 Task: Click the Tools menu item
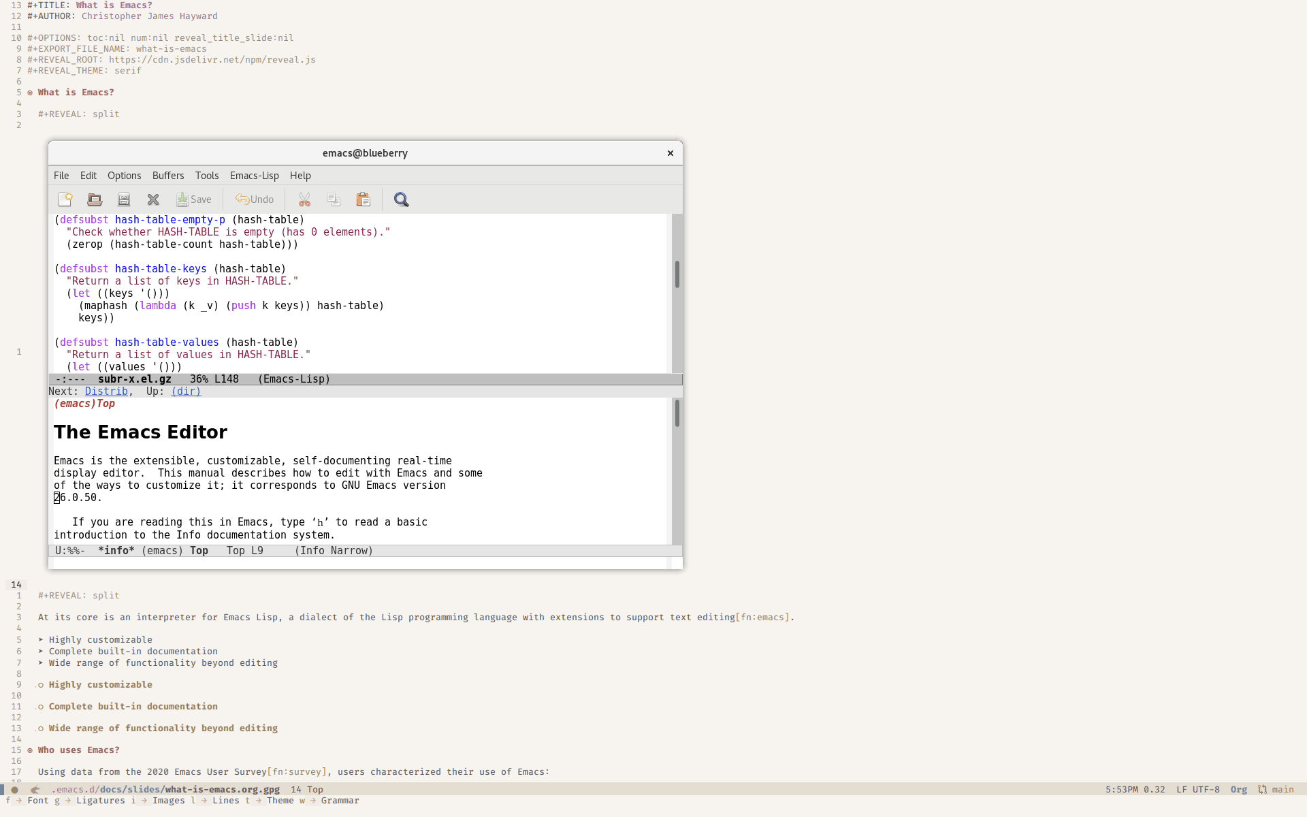pyautogui.click(x=206, y=175)
